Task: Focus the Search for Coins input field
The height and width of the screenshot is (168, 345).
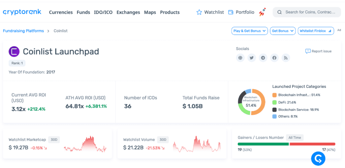Action: pos(307,12)
